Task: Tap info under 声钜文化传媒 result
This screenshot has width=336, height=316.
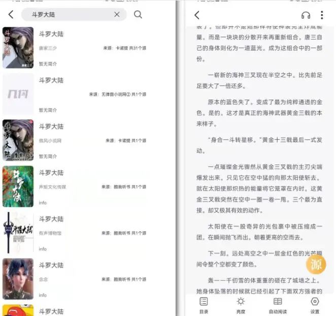Action: coord(43,203)
